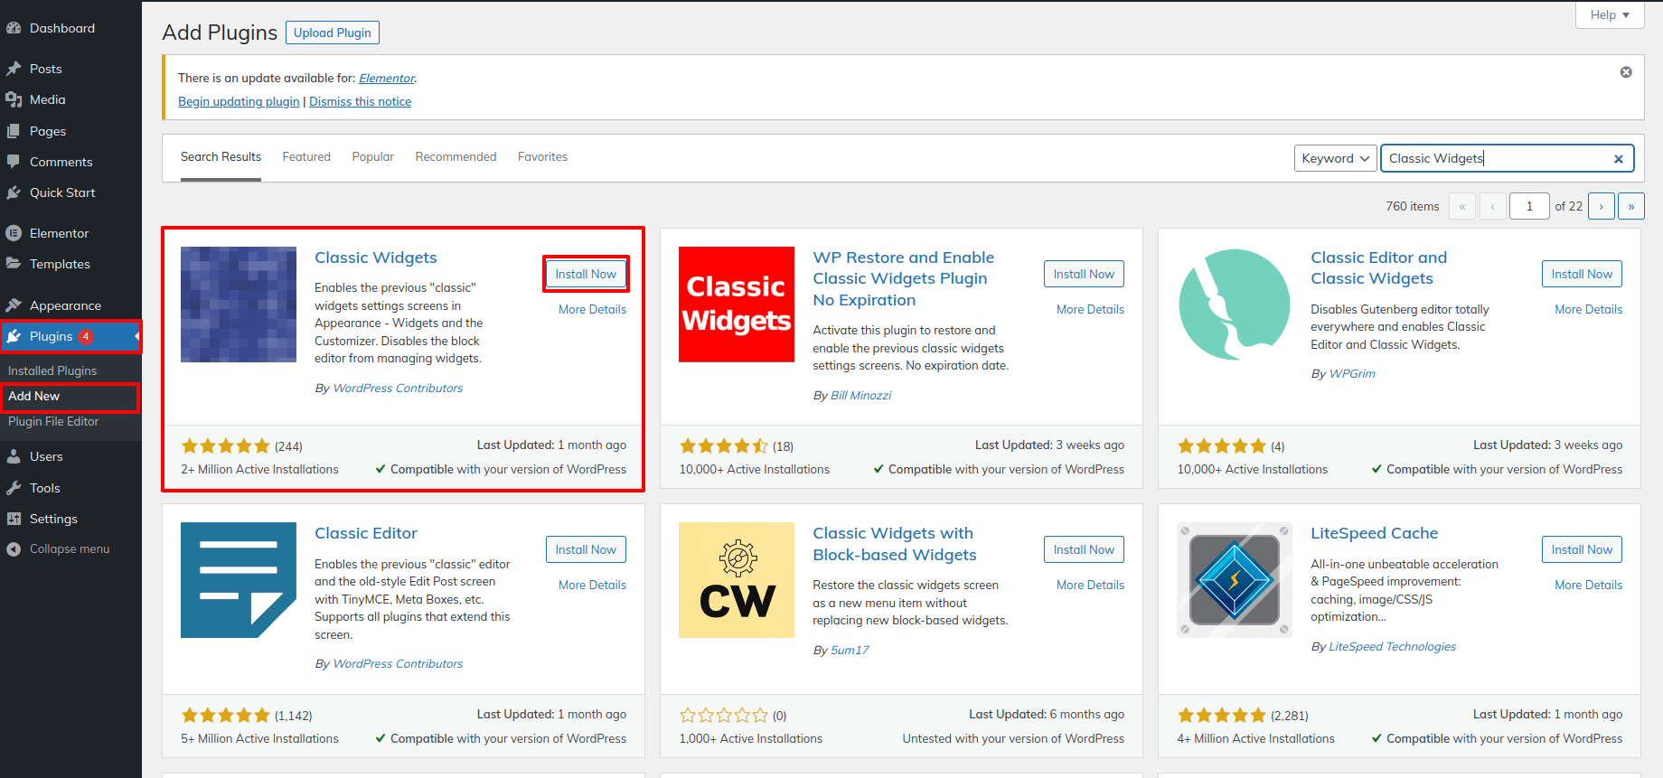1663x778 pixels.
Task: Install the Classic Widgets plugin
Action: [x=586, y=274]
